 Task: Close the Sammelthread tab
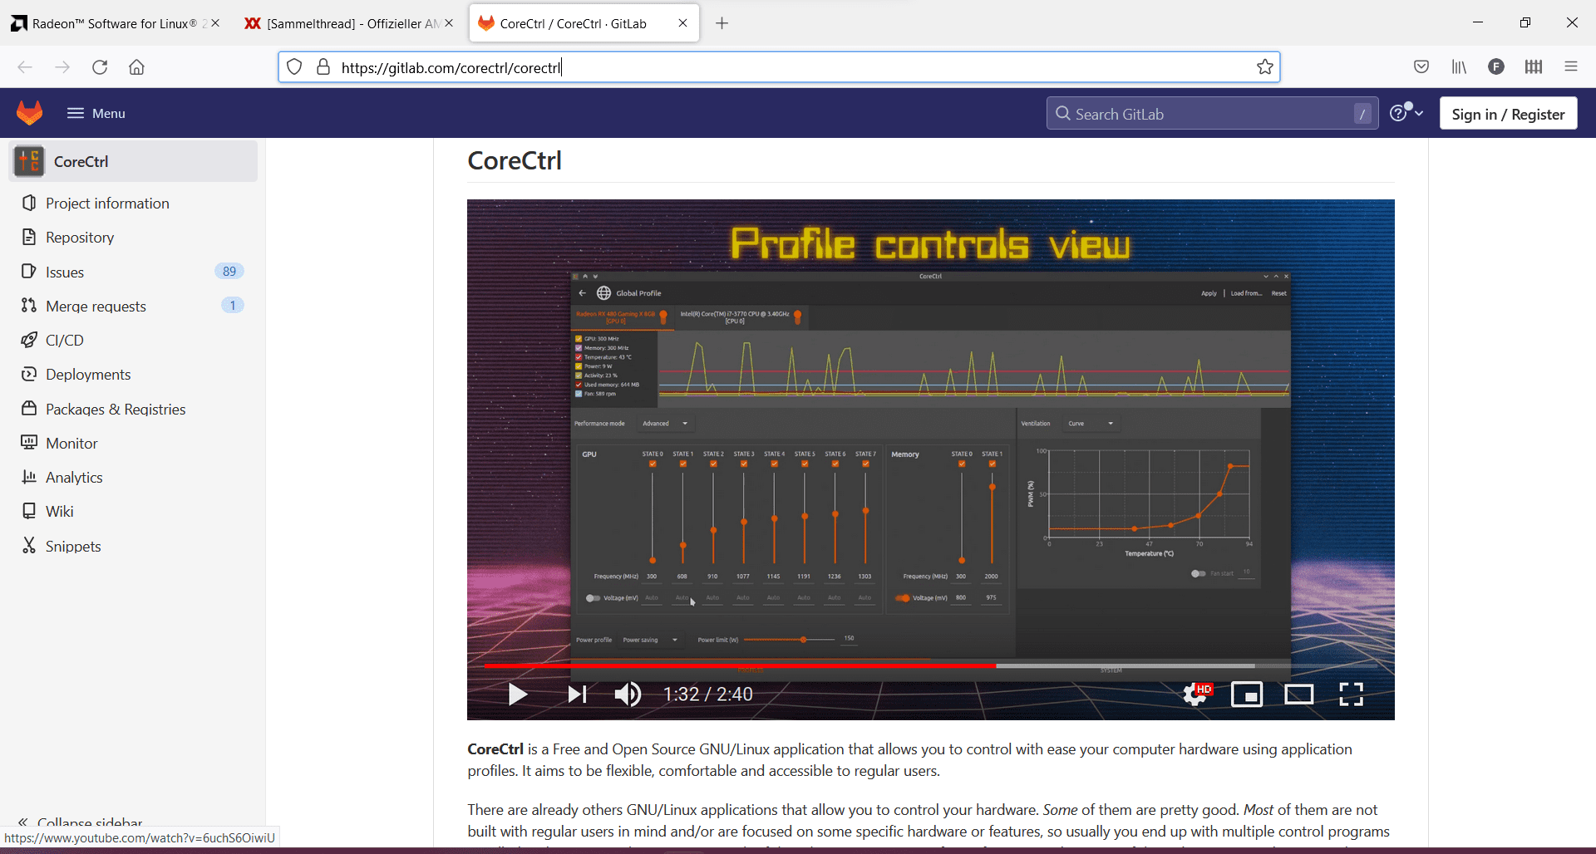click(x=450, y=23)
